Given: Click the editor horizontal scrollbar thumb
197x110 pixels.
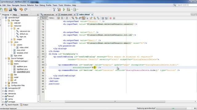Looking at the screenshot, I should point(115,101).
